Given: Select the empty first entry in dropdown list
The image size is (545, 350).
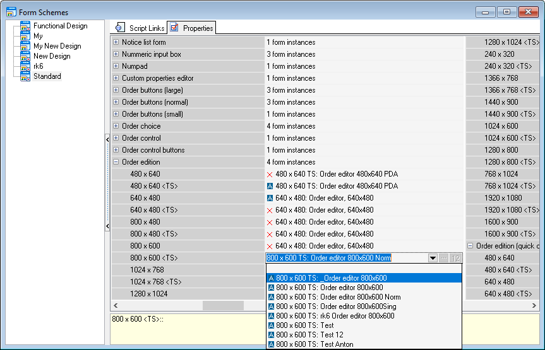Looking at the screenshot, I should (x=364, y=269).
